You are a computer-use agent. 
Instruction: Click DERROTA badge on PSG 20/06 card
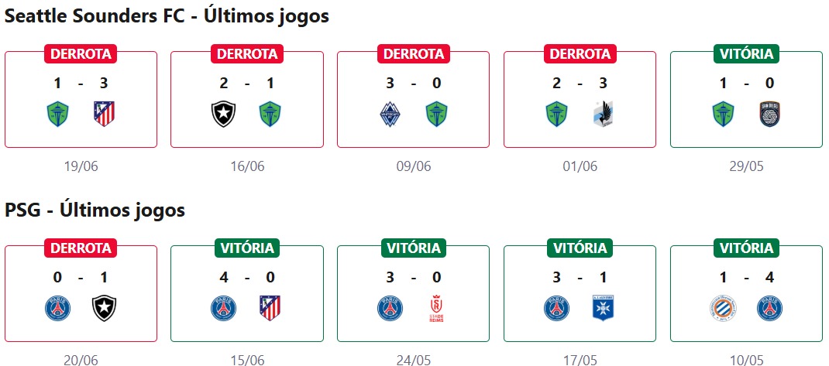[x=81, y=248]
